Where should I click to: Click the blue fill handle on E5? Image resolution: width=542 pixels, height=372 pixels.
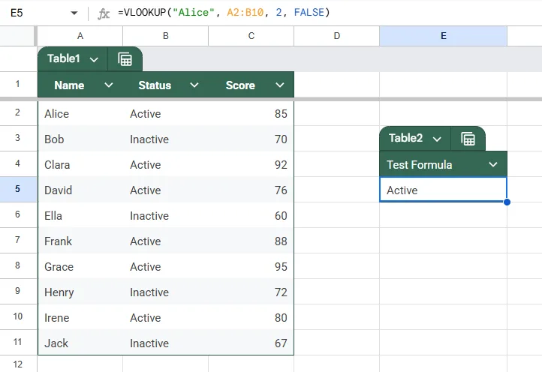pos(507,202)
